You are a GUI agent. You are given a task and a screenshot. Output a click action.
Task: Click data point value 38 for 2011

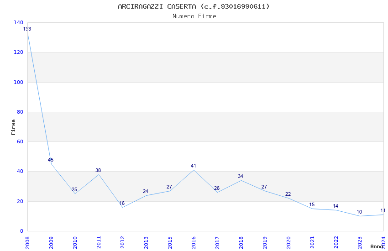[98, 170]
